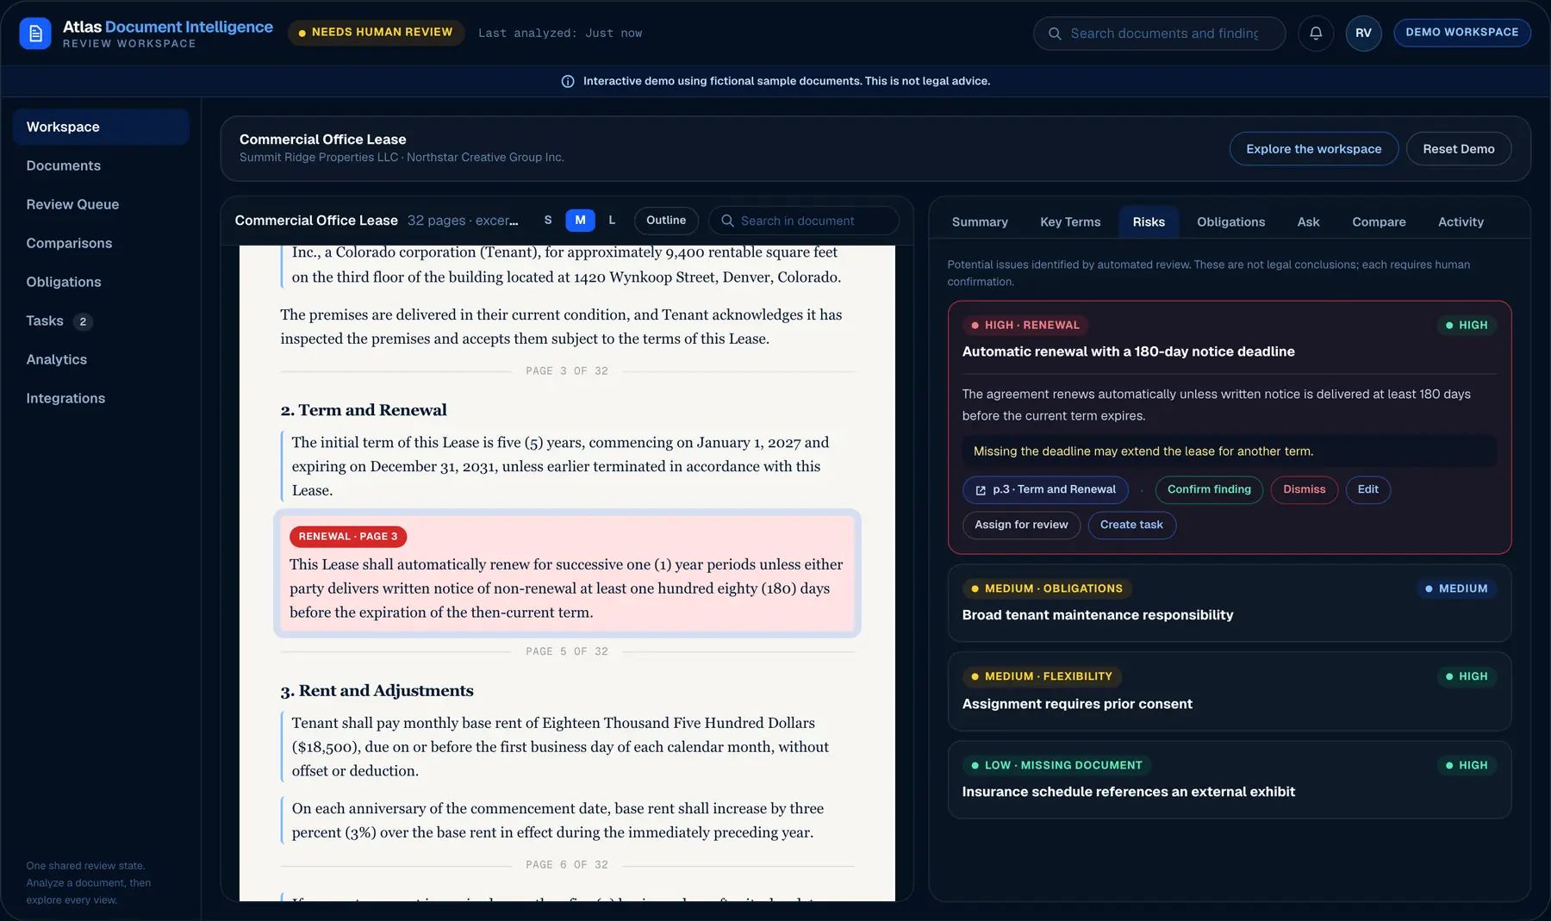Click 'Last analyzed: Just now' text

[560, 34]
